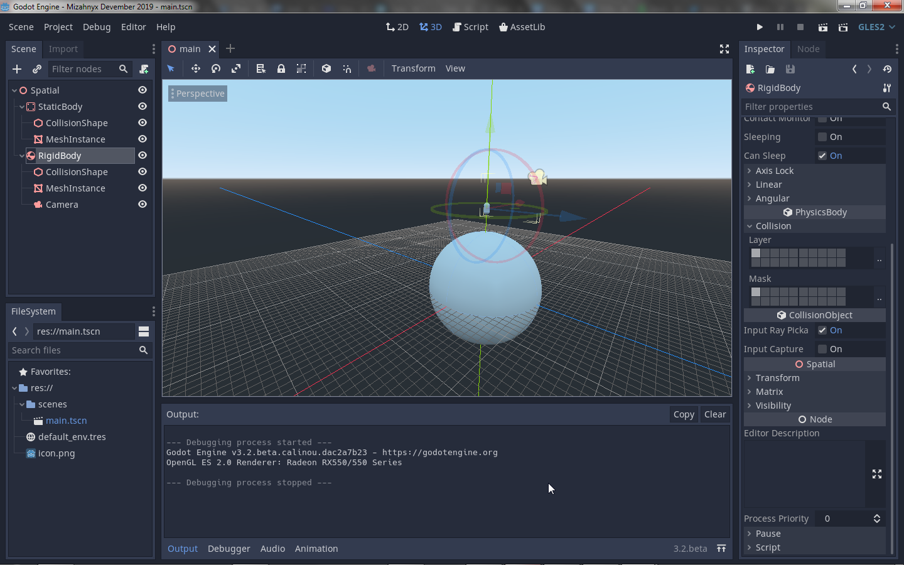The width and height of the screenshot is (904, 565).
Task: Lock the selected object with padlock icon
Action: coord(281,68)
